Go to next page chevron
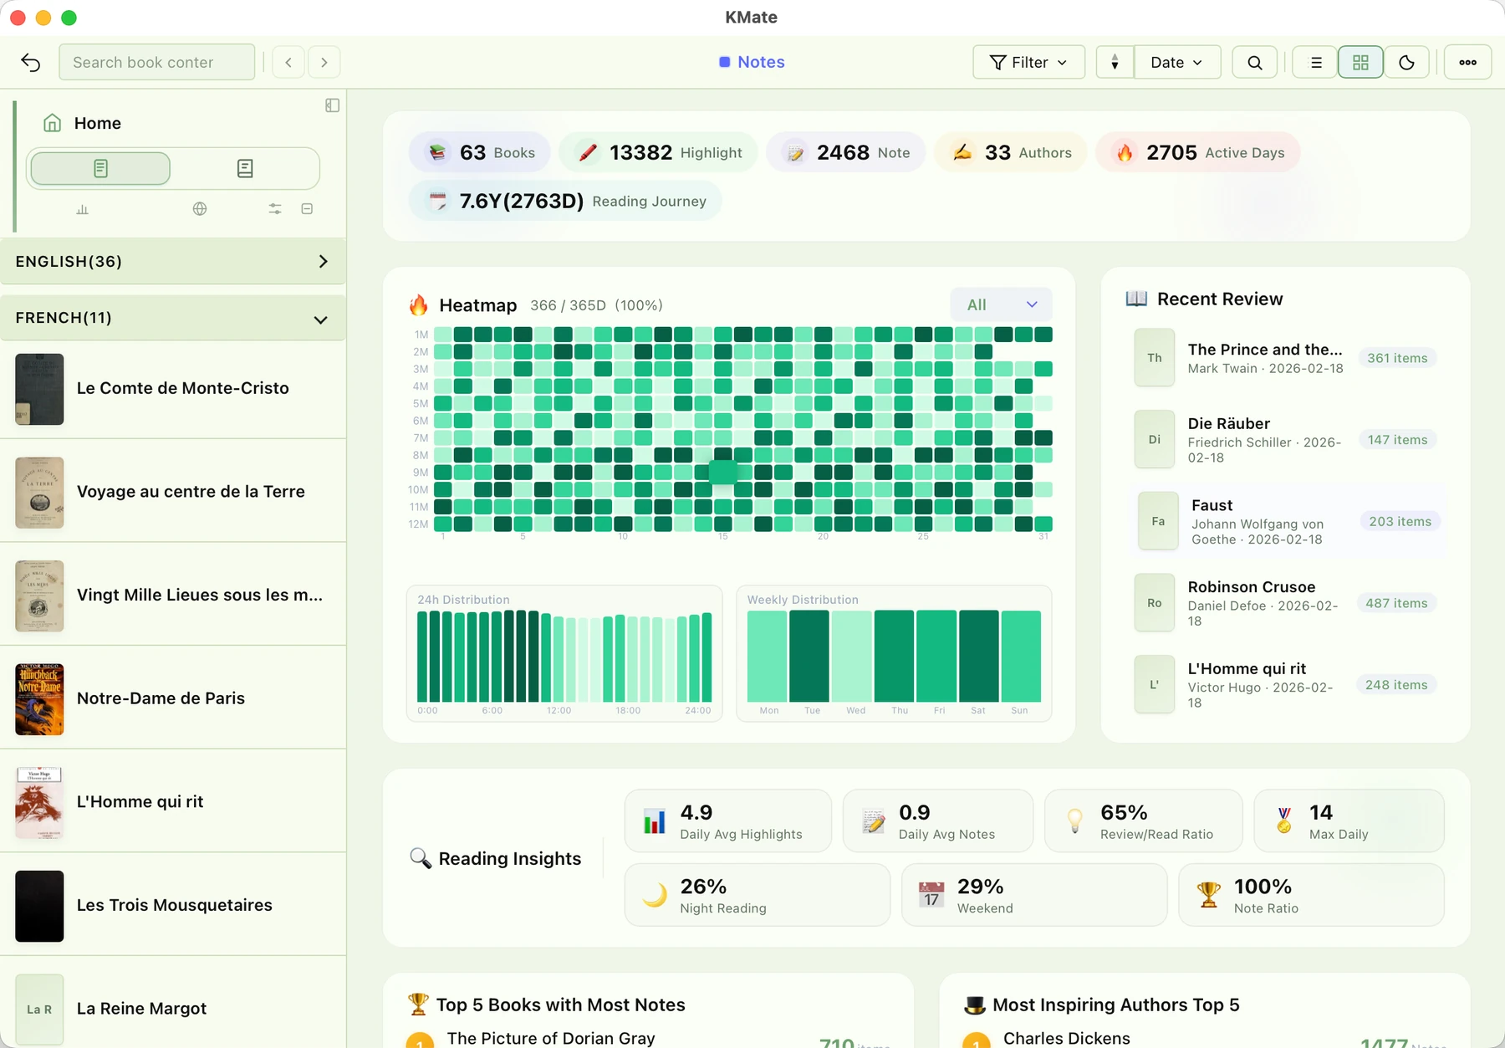The width and height of the screenshot is (1505, 1048). [324, 62]
